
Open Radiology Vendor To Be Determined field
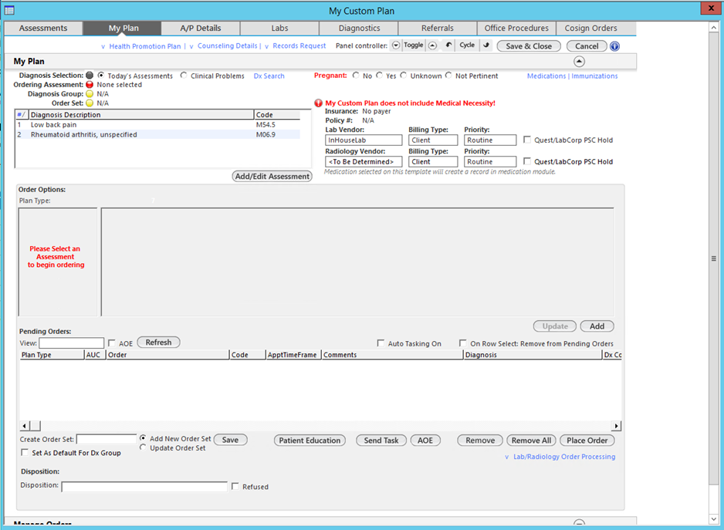point(364,161)
